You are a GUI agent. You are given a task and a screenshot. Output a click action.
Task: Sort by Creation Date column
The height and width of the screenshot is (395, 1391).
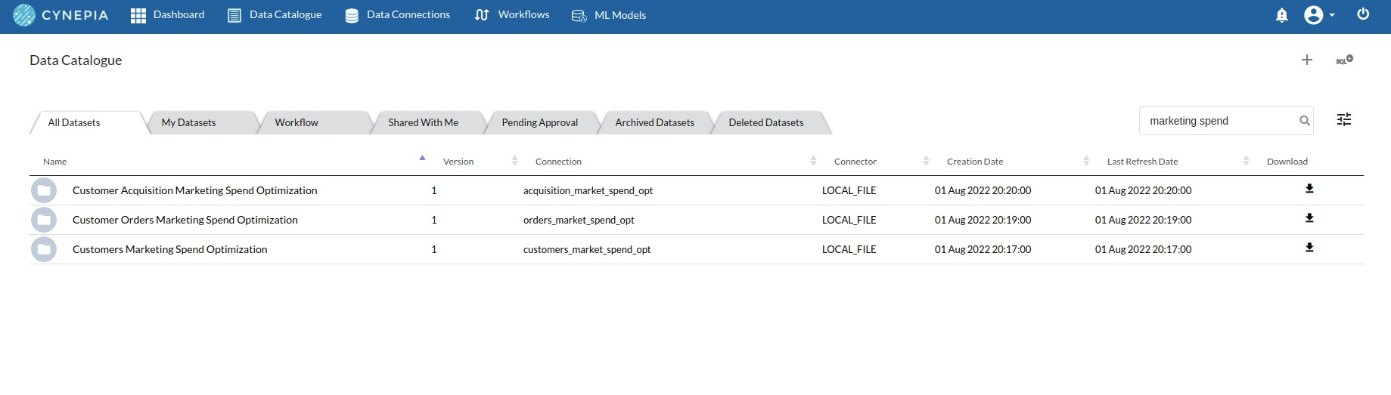coord(975,162)
